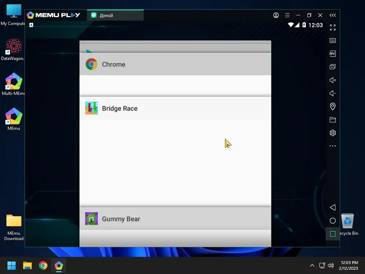Viewport: 365px width, 274px height.
Task: Install an APK via the APK icon
Action: (x=333, y=54)
